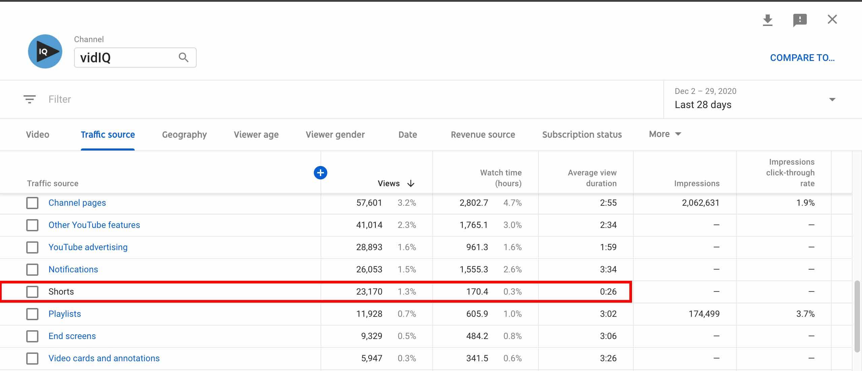Click the search magnifier in channel box
Screen dimensions: 862x371
click(183, 58)
